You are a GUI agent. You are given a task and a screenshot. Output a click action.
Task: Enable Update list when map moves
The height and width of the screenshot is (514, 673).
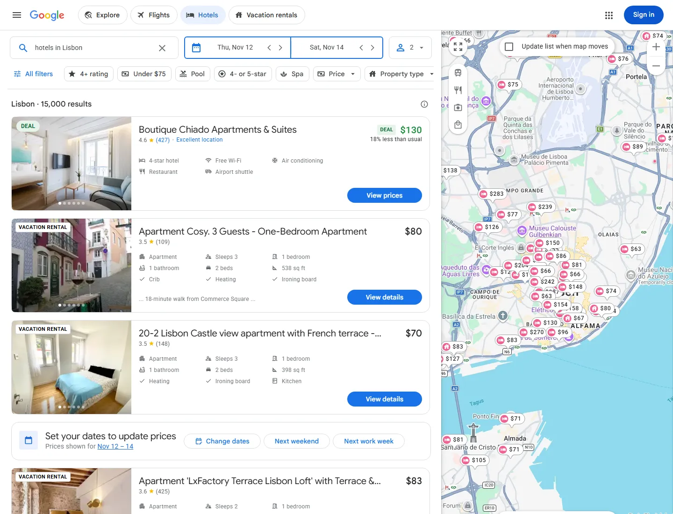tap(509, 47)
